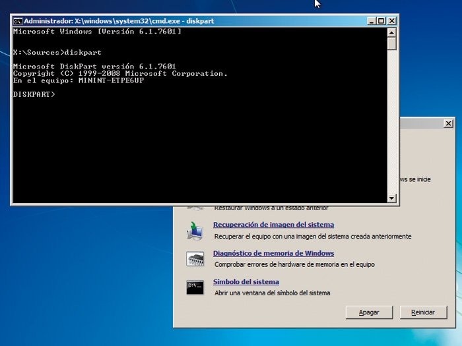Viewport: 462px width, 346px height.
Task: Click the console scrollbar thumb
Action: (x=391, y=43)
